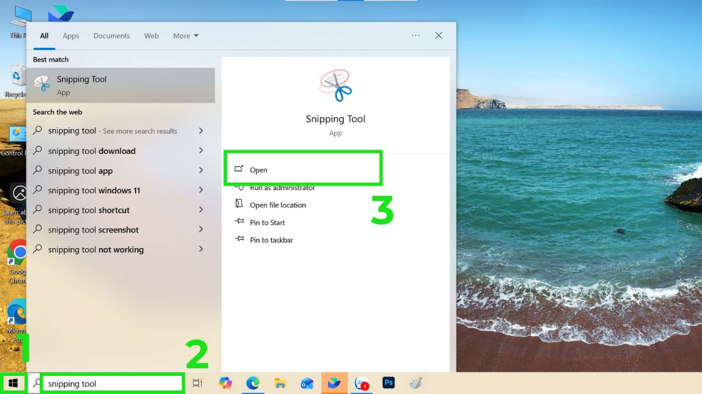Viewport: 702px width, 394px height.
Task: Open the Snipping Tool best match result
Action: [81, 85]
